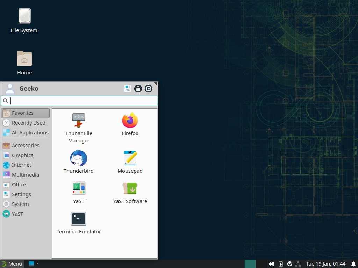358x268 pixels.
Task: Show Recently Used applications
Action: coord(25,123)
